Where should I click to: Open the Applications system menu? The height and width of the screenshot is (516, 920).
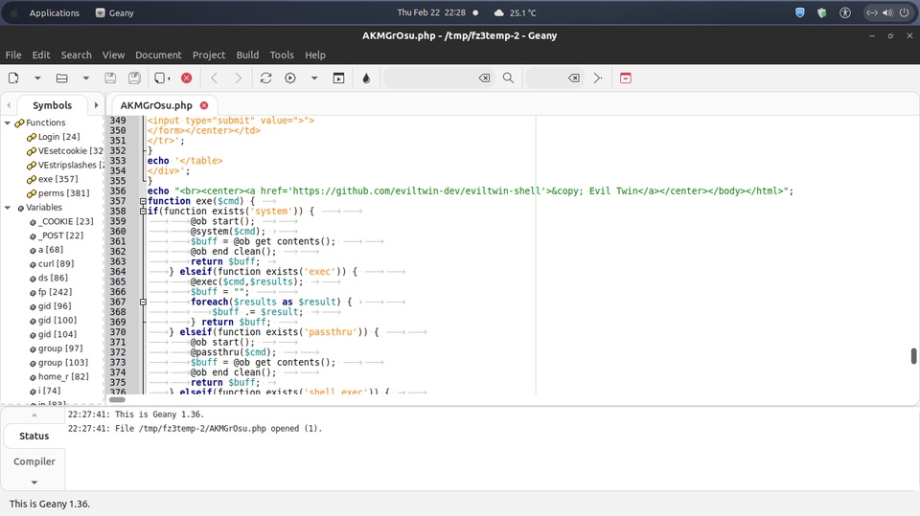pyautogui.click(x=54, y=12)
